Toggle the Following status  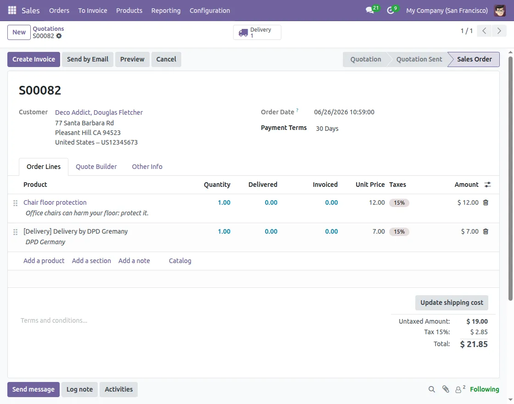[484, 389]
